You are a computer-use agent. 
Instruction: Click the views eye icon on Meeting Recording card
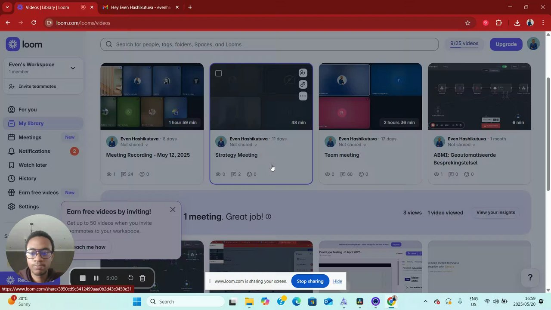coord(109,174)
